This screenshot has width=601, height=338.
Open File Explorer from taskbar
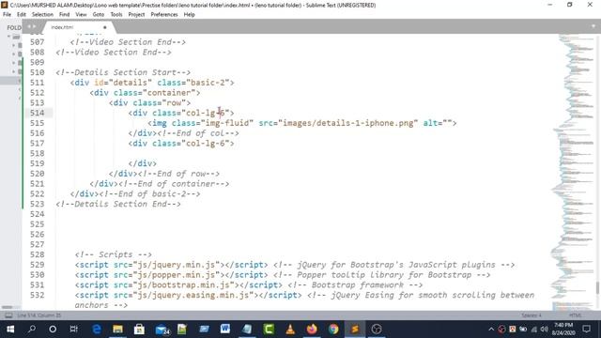pyautogui.click(x=117, y=330)
